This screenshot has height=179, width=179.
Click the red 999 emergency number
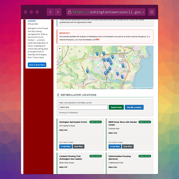coord(97,40)
